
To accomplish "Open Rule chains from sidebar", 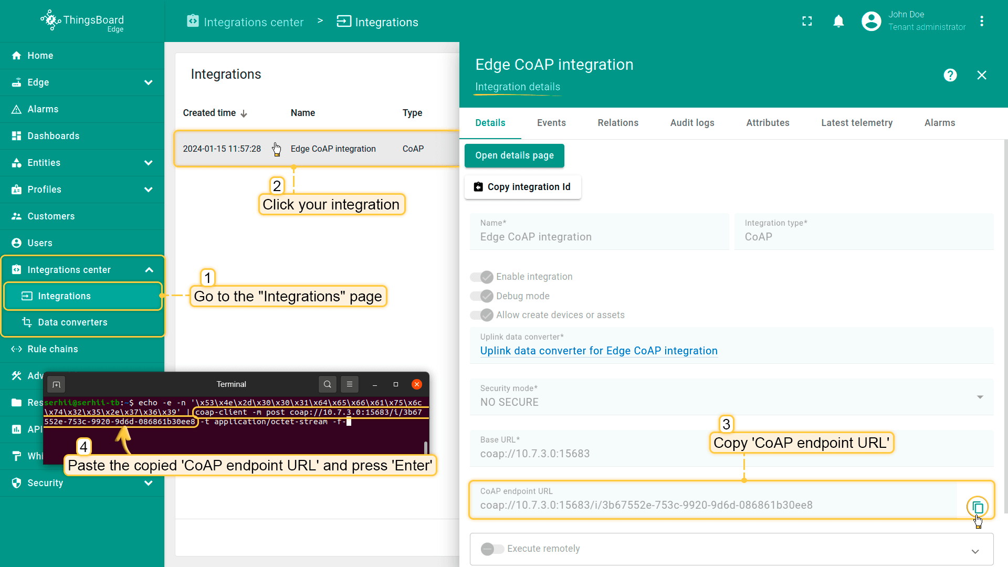I will (x=82, y=349).
